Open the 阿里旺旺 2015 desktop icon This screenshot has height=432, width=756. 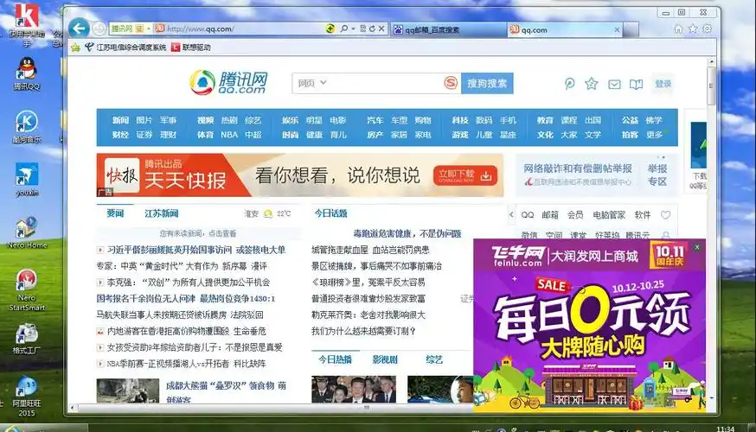(27, 396)
